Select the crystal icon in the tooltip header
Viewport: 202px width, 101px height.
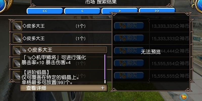pos(24,50)
